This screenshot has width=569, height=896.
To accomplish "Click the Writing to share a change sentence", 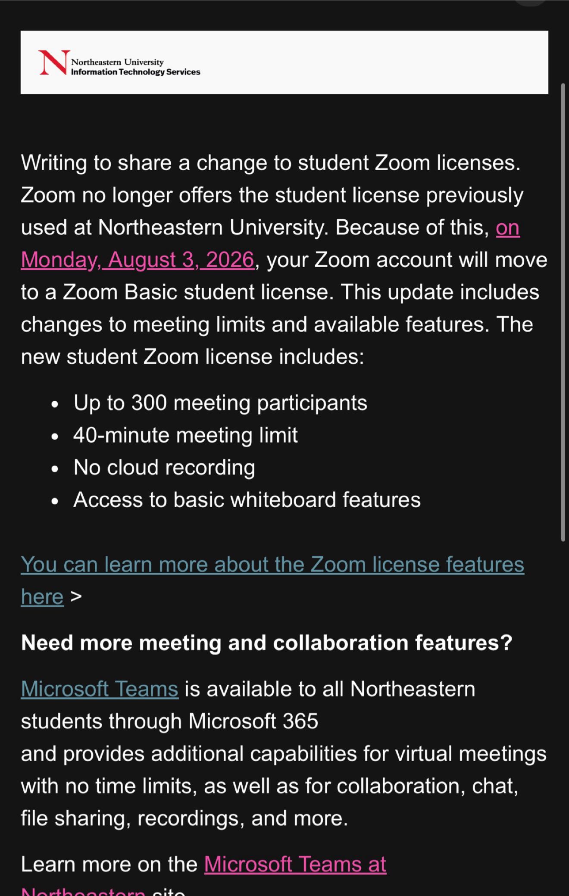I will pos(271,163).
